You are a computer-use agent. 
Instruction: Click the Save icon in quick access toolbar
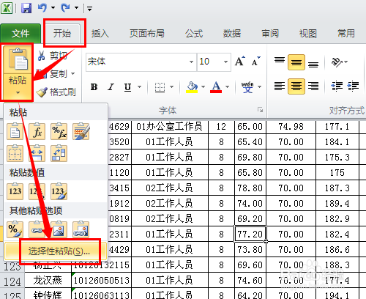coord(26,8)
